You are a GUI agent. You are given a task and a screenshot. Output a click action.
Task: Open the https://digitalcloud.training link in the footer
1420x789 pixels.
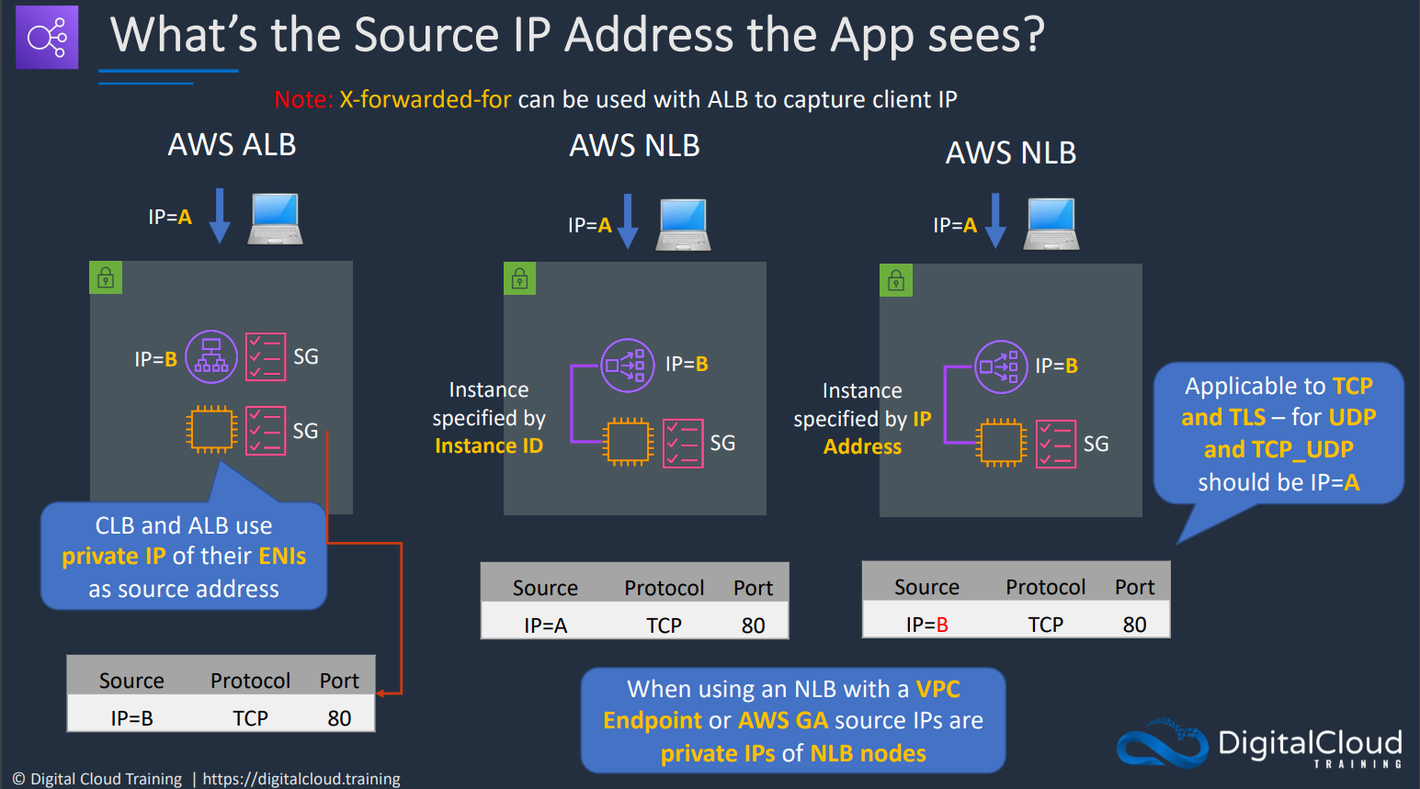(x=301, y=779)
